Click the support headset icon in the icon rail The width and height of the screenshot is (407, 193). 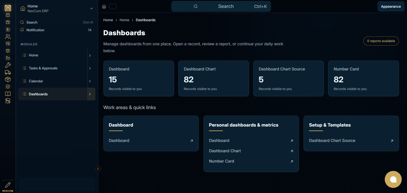point(8,44)
